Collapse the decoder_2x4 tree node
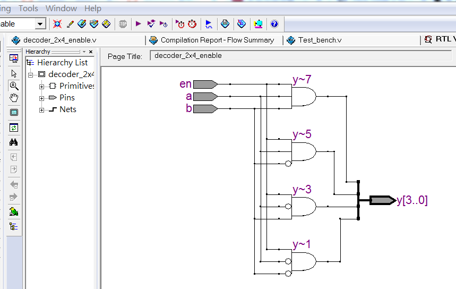Image resolution: width=456 pixels, height=289 pixels. [31, 75]
